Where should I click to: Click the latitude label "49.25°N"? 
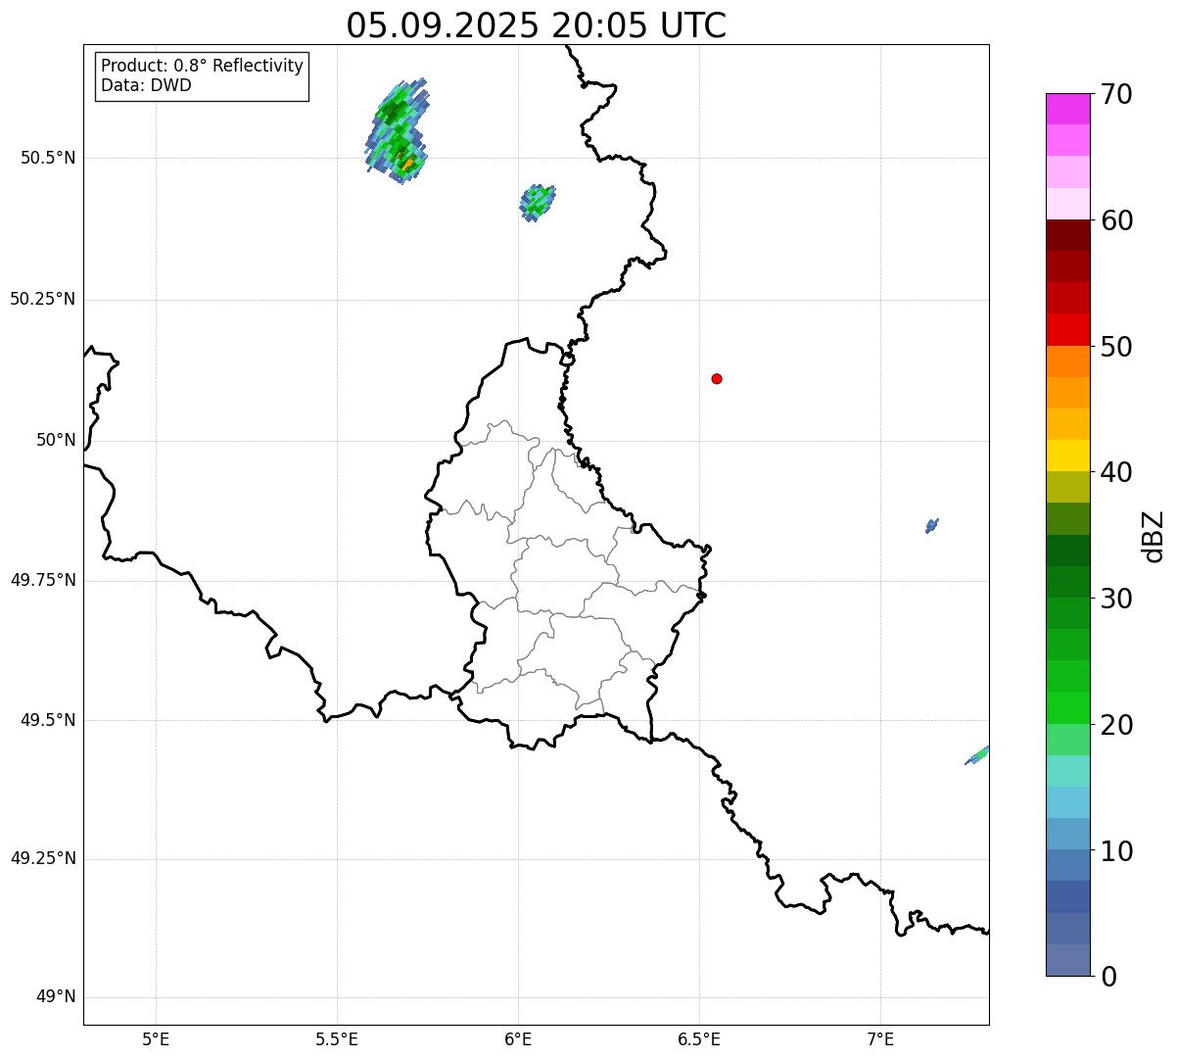click(x=42, y=858)
